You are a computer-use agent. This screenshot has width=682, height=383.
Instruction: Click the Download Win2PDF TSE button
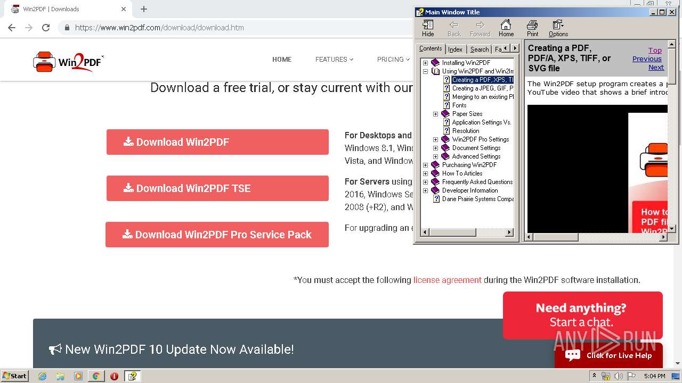(217, 188)
